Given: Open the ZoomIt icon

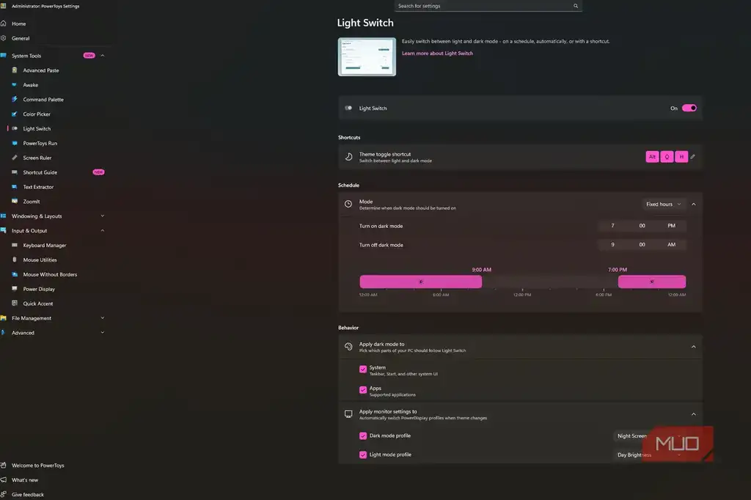Looking at the screenshot, I should coord(15,201).
